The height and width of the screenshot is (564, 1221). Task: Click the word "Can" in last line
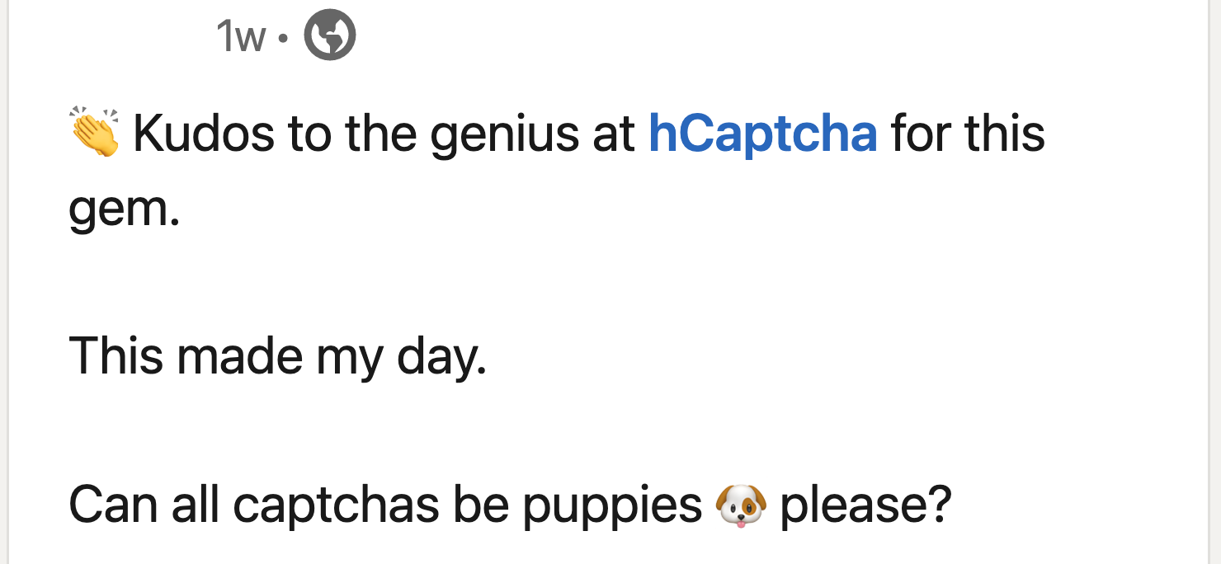[113, 504]
